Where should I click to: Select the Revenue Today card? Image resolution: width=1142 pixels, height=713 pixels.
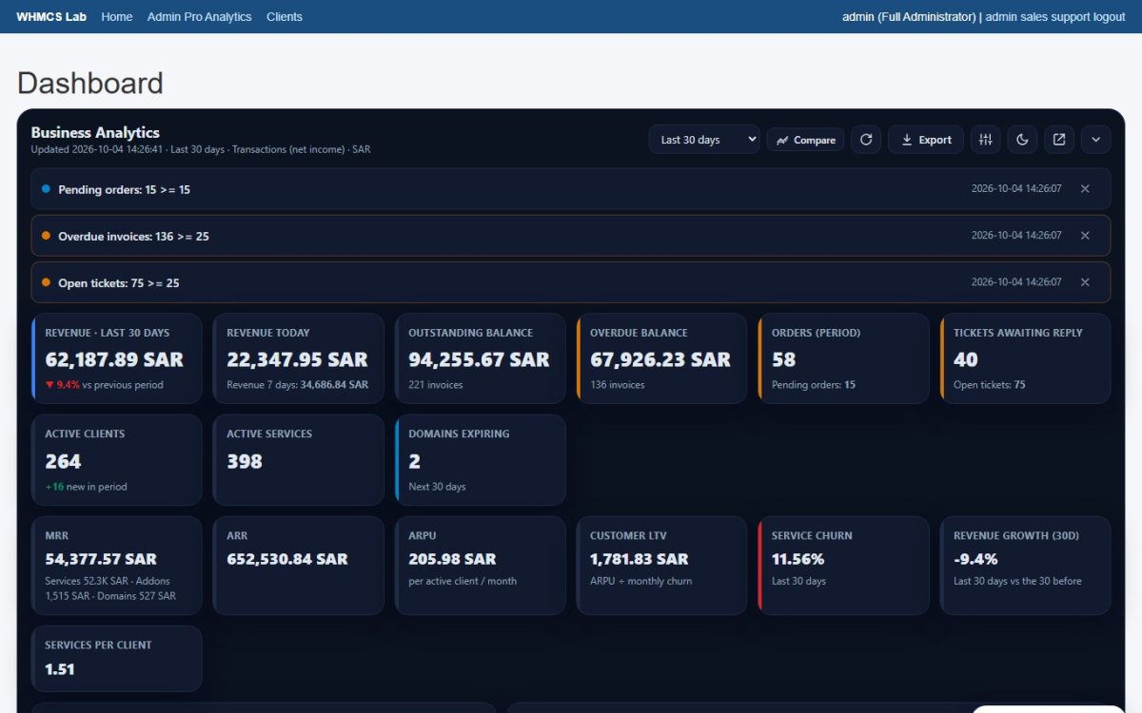pyautogui.click(x=299, y=358)
